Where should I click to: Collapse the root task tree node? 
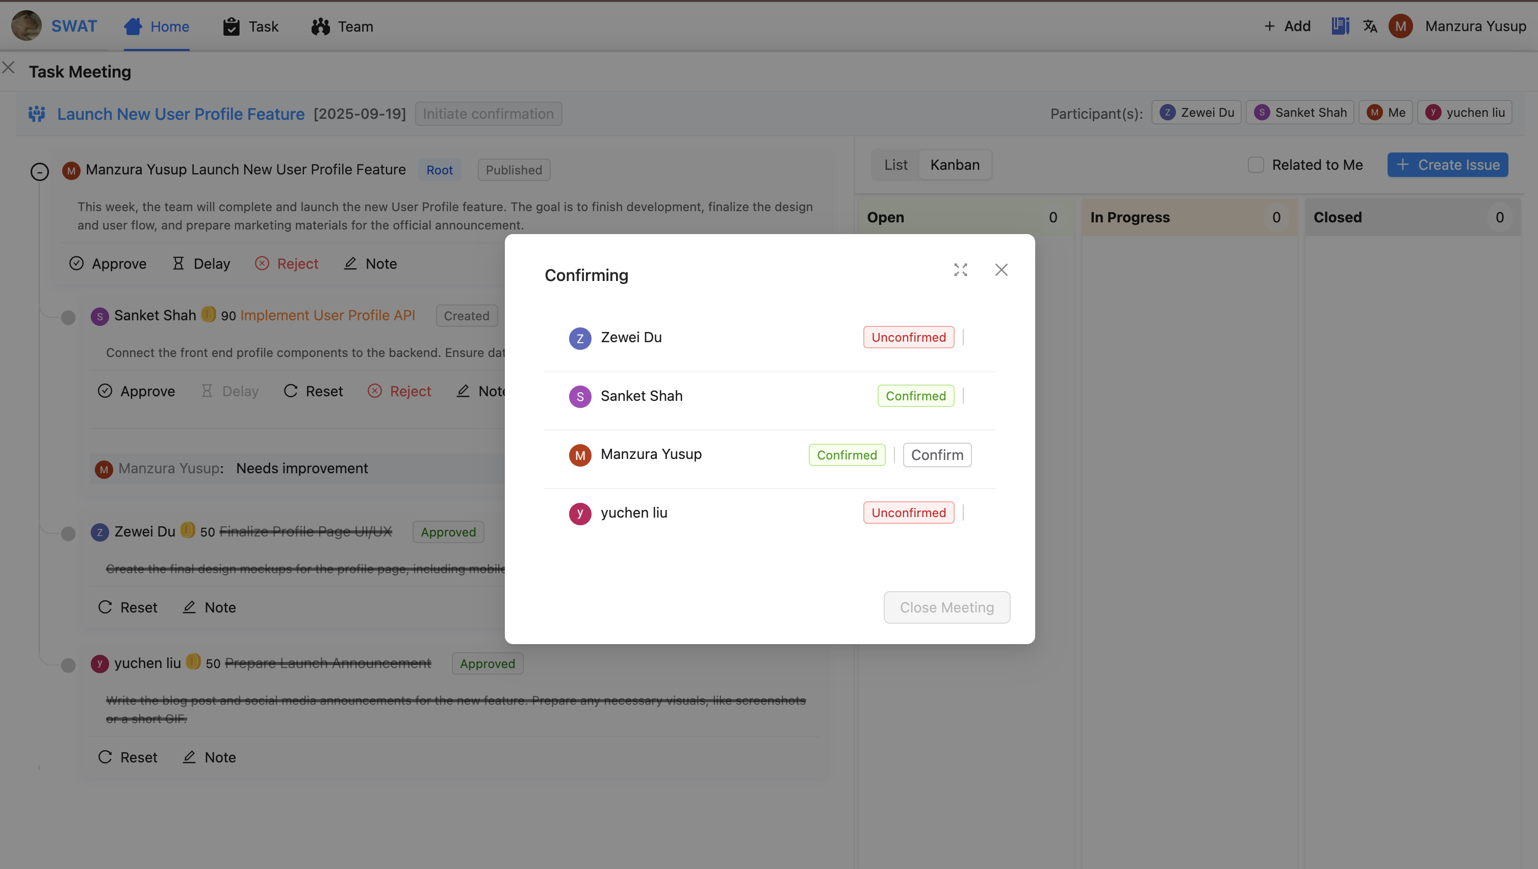point(39,172)
